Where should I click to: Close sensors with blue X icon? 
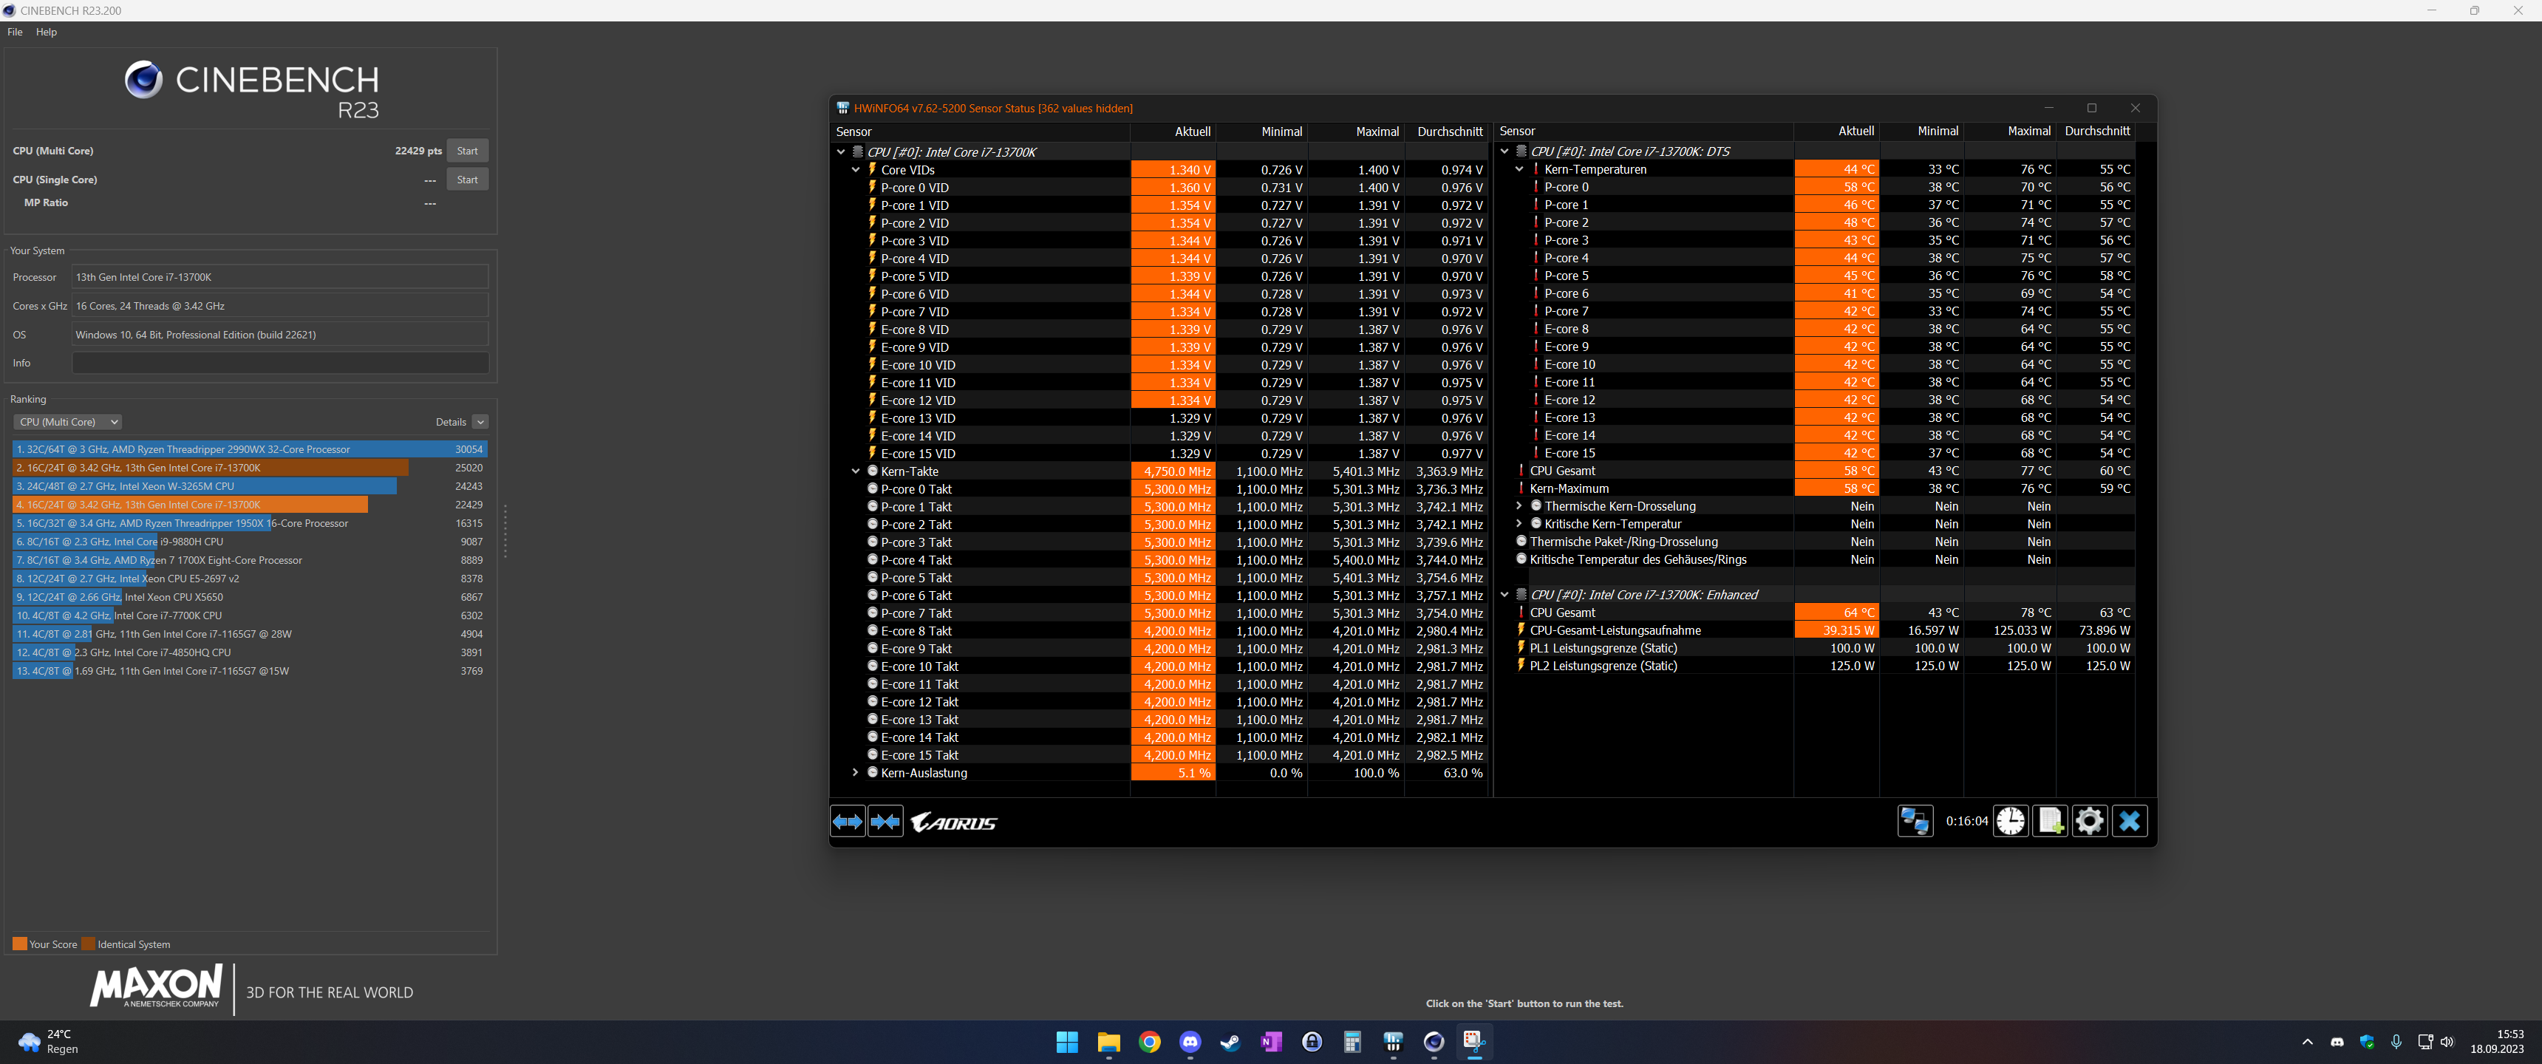tap(2130, 821)
